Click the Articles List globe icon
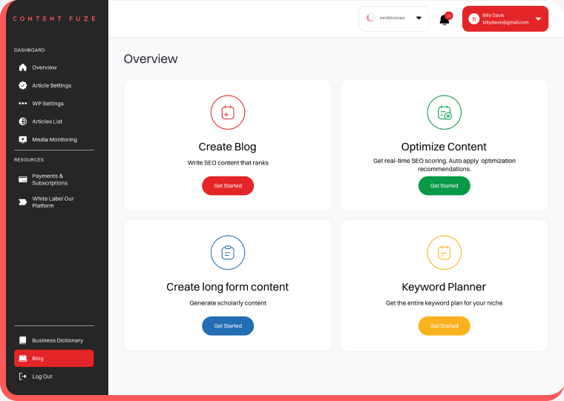 pyautogui.click(x=23, y=122)
